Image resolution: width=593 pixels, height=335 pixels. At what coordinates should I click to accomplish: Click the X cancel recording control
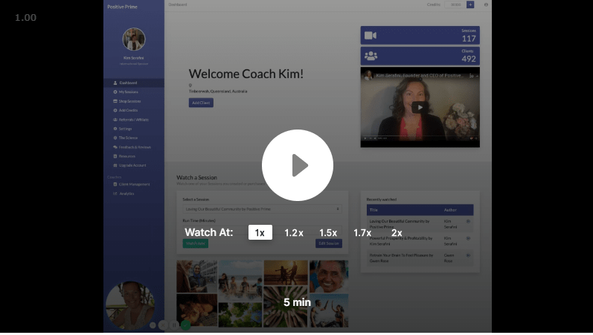tap(163, 325)
